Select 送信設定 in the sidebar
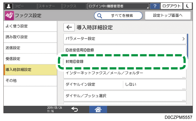The image size is (196, 121). (x=30, y=48)
